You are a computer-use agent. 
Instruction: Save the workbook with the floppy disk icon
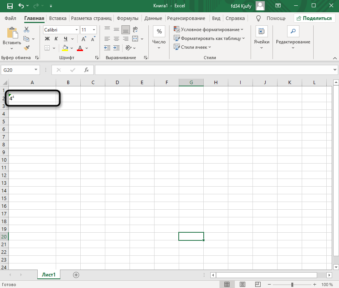click(10, 6)
